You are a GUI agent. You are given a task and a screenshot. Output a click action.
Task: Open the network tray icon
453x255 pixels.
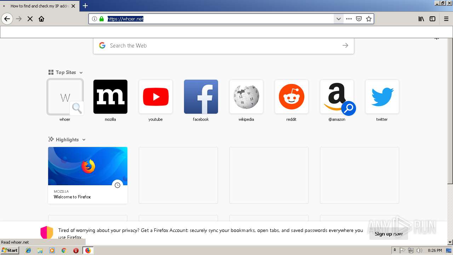pos(411,250)
